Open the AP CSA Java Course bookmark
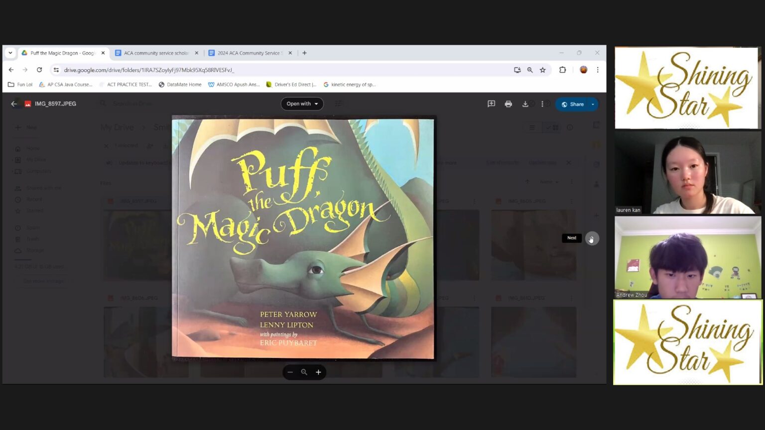Screen dimensions: 765x430 pos(66,85)
